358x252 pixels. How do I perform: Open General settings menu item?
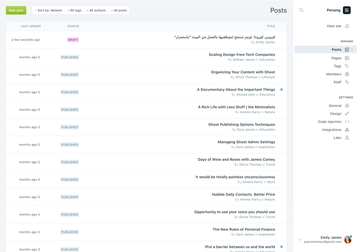[x=335, y=106]
